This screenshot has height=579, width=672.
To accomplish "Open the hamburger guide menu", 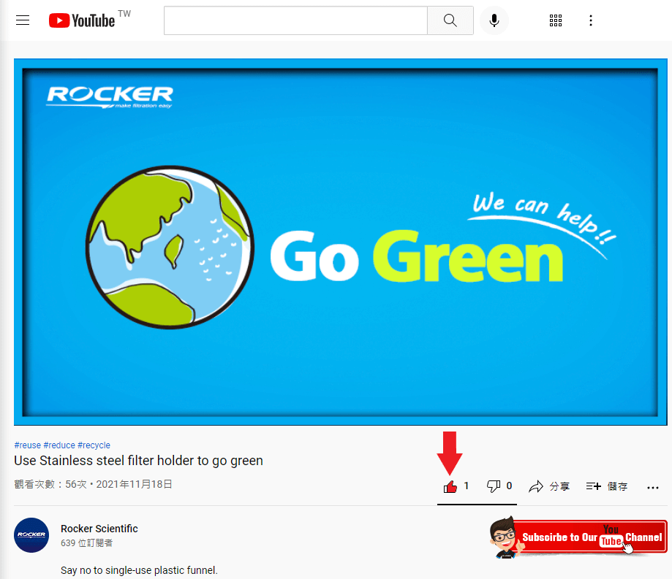I will click(23, 20).
